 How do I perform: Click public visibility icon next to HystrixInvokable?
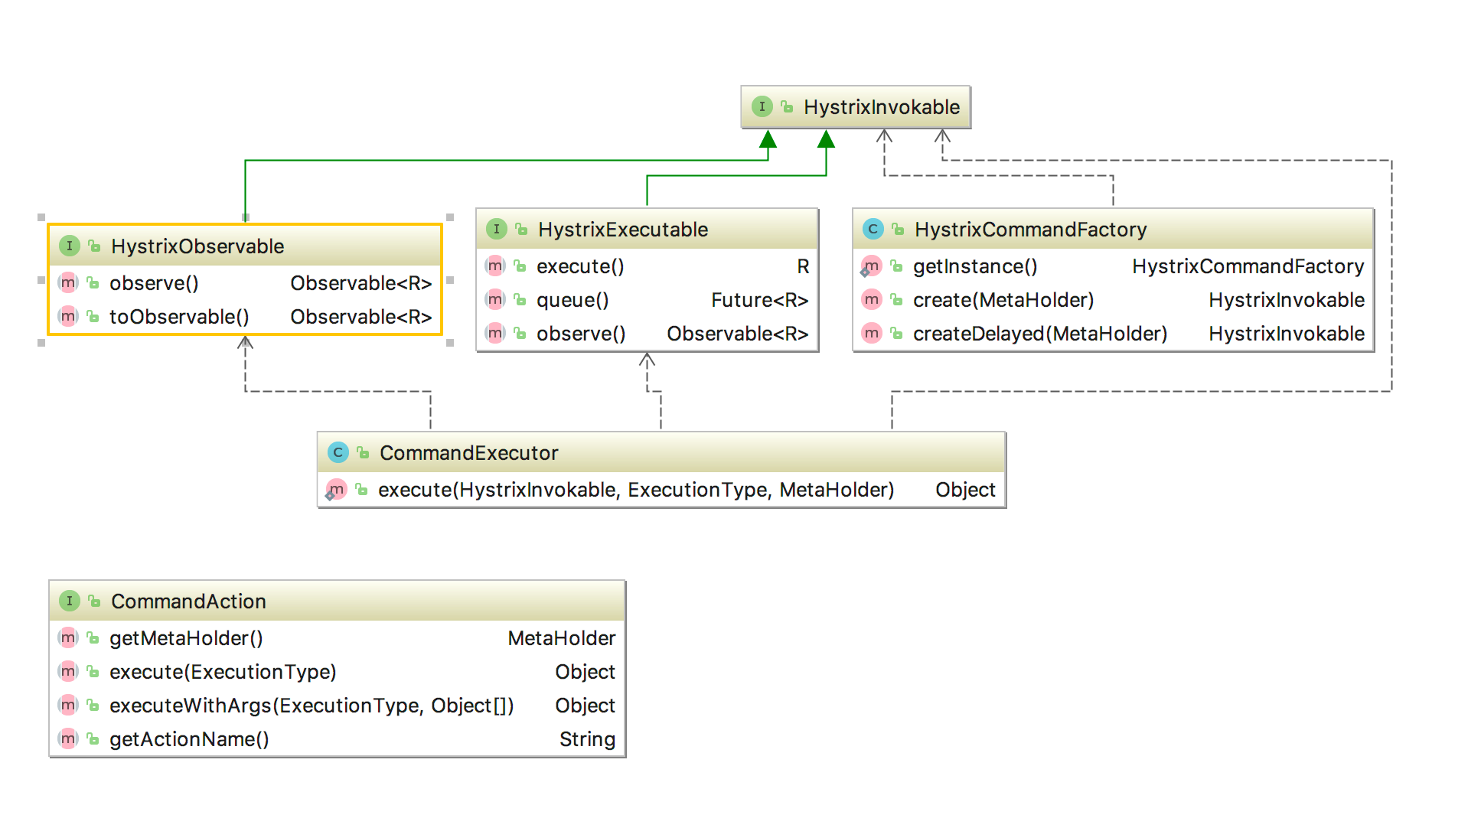pyautogui.click(x=787, y=107)
